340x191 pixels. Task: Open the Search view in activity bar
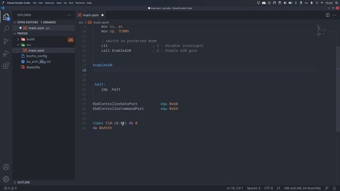pyautogui.click(x=6, y=29)
